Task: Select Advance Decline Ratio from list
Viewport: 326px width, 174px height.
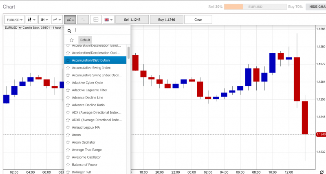Action: (95, 105)
